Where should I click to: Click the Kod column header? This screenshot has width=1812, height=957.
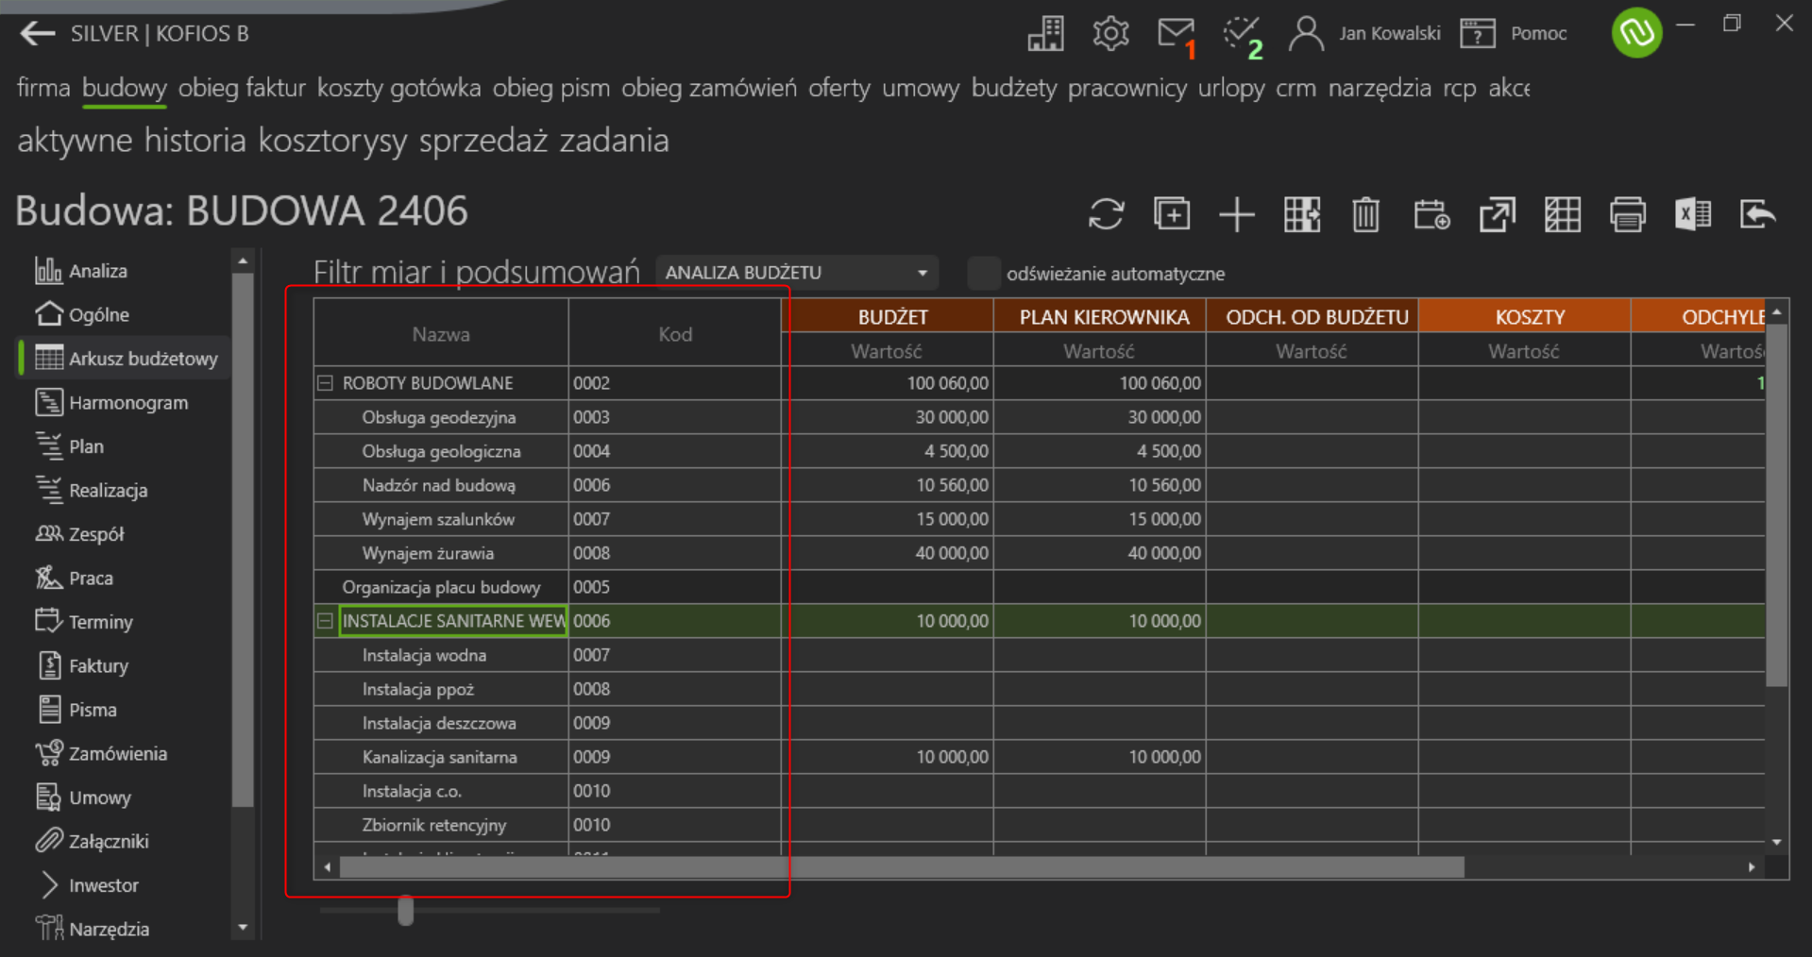pos(675,333)
